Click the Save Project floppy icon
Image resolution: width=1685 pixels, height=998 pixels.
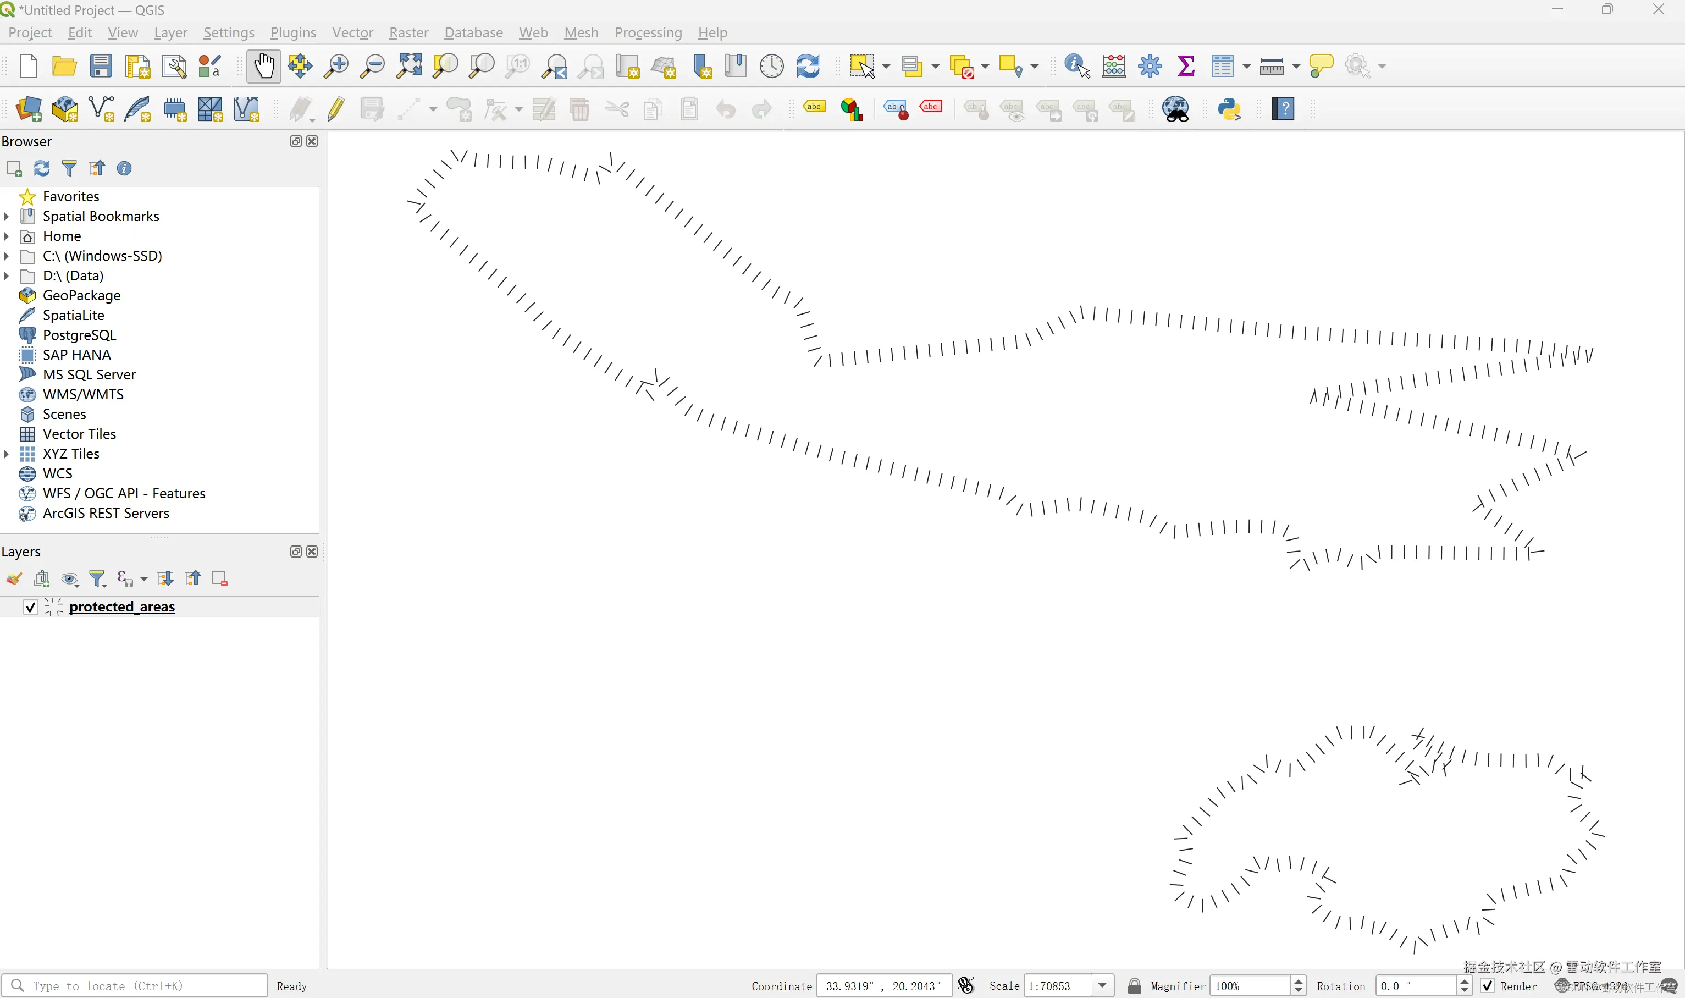pos(101,67)
